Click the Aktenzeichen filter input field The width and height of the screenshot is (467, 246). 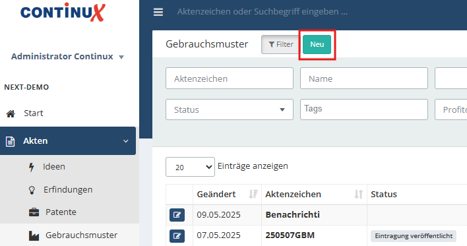click(230, 78)
